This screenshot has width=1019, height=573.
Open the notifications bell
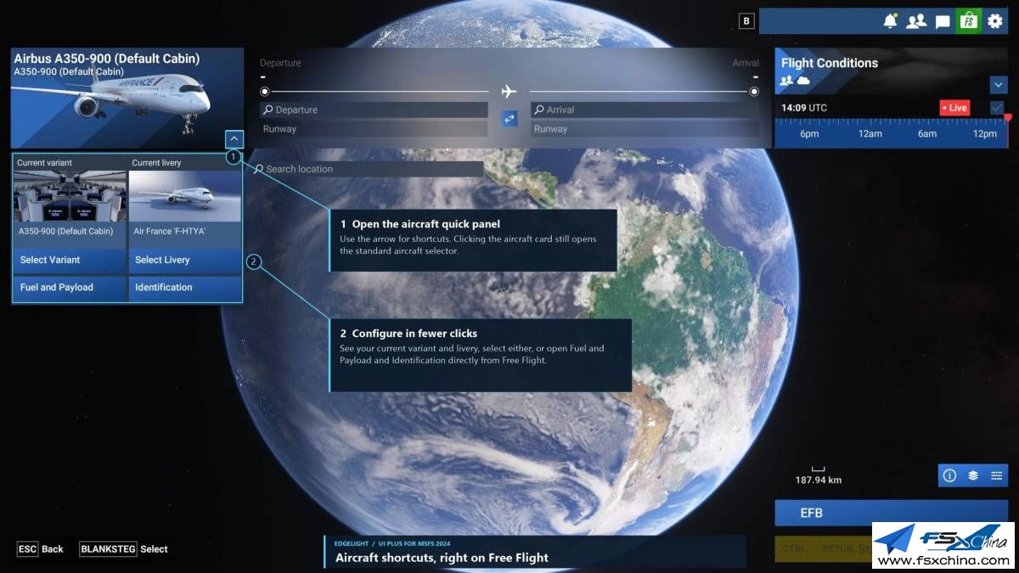(890, 21)
